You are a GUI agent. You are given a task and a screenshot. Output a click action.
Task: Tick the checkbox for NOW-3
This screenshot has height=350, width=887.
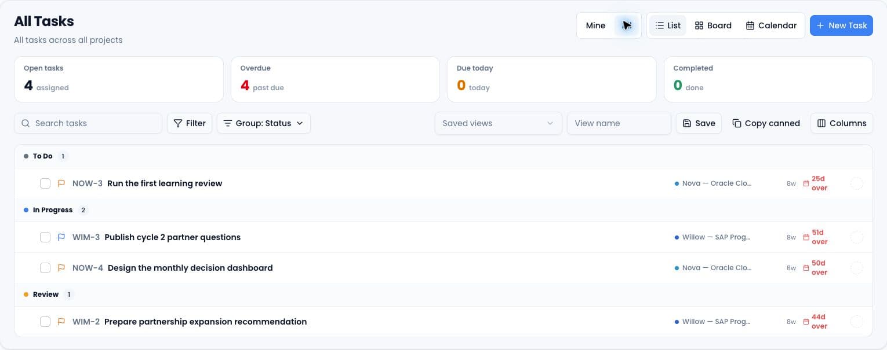45,183
